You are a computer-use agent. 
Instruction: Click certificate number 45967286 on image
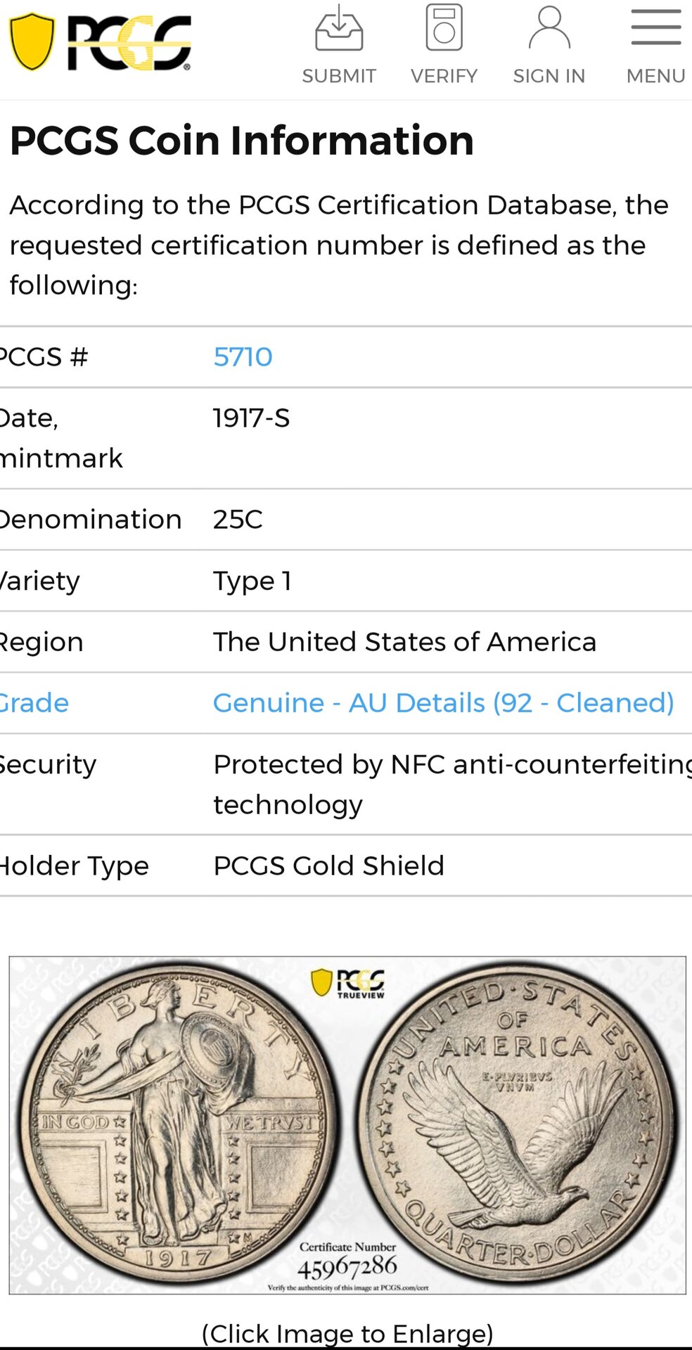point(347,1268)
